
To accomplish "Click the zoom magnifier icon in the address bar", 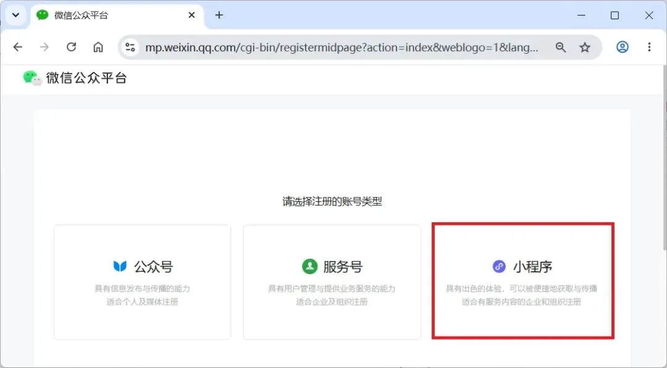I will click(x=561, y=47).
